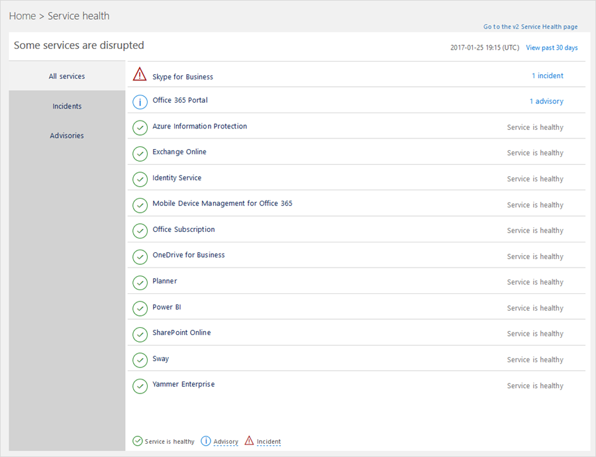596x457 pixels.
Task: Click the blue advisory info icon beside Office 365 Portal
Action: point(140,102)
